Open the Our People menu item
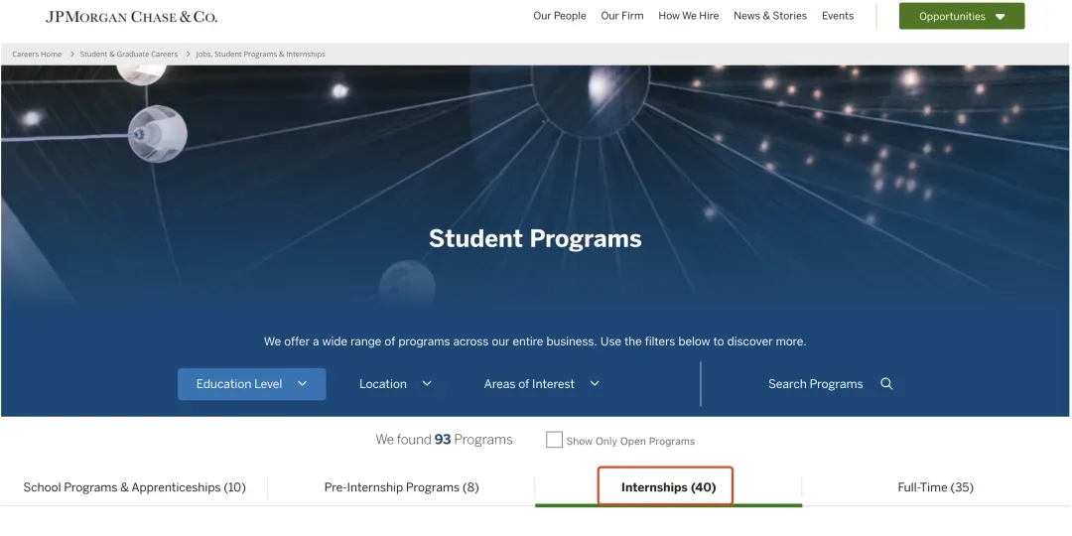 click(559, 16)
